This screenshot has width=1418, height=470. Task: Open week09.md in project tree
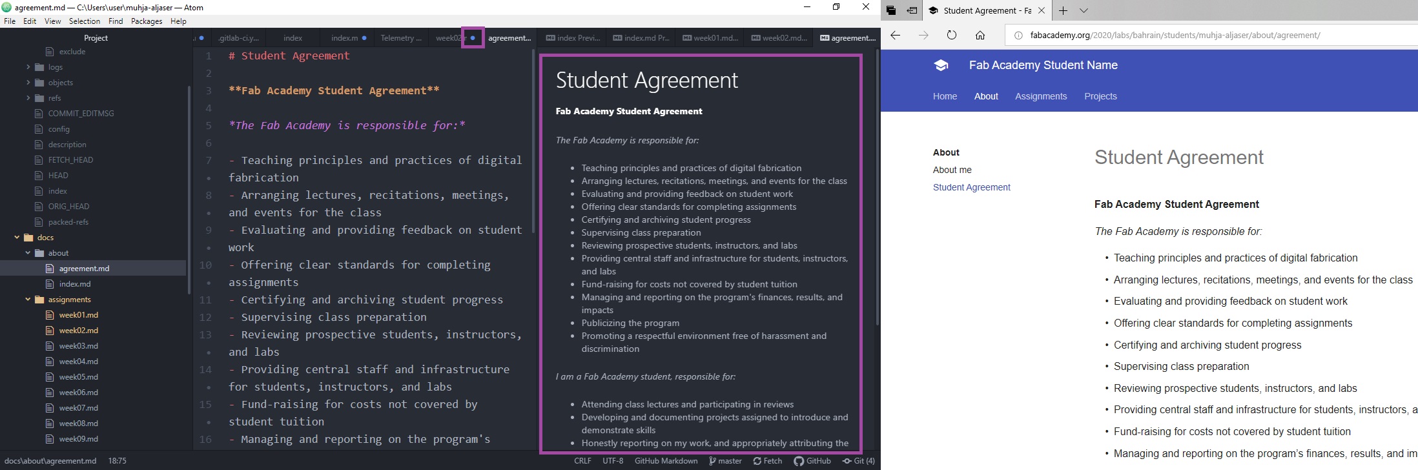[x=79, y=439]
